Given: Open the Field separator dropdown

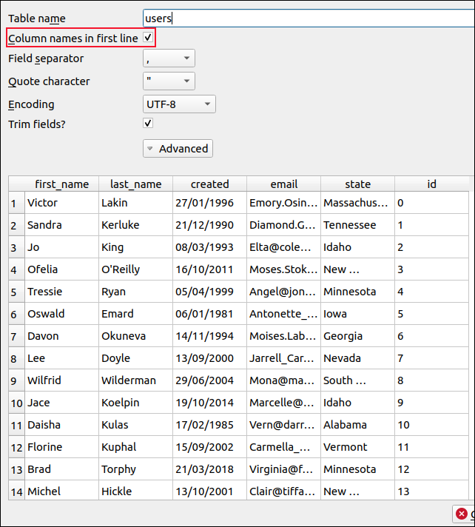Looking at the screenshot, I should coord(169,58).
